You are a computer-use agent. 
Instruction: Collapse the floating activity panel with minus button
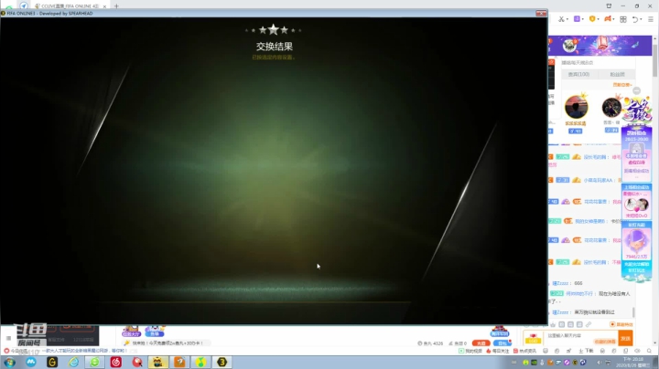point(637,90)
